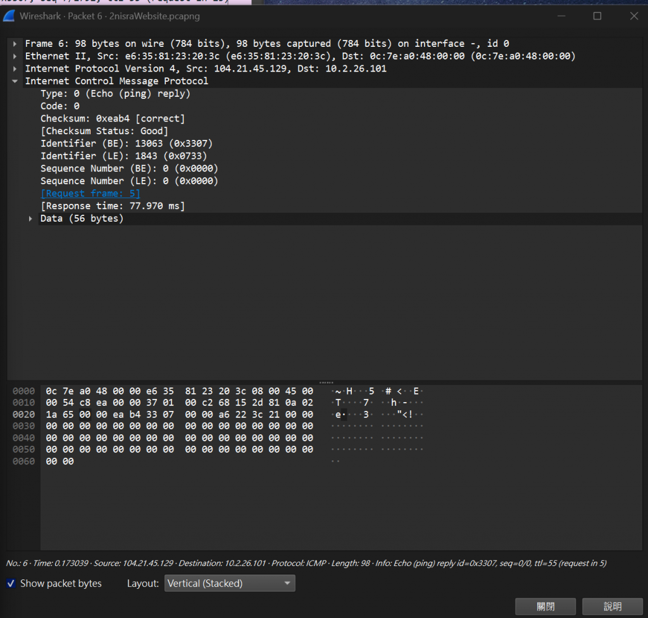This screenshot has width=648, height=618.
Task: Select the Code: 0 field
Action: point(60,106)
